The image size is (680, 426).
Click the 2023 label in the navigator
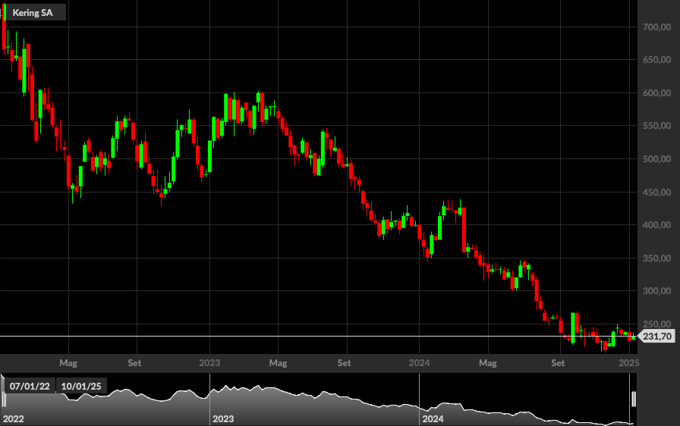point(223,418)
